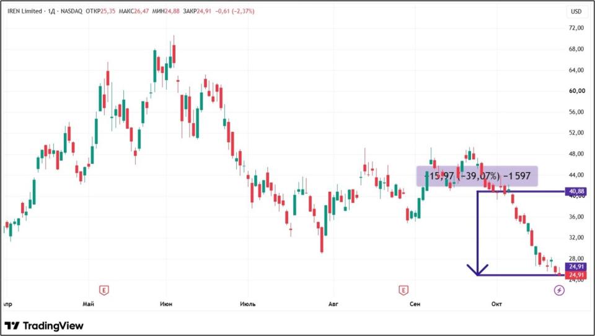Open the May earnings E marker
Screen dimensions: 595x336
pos(104,291)
